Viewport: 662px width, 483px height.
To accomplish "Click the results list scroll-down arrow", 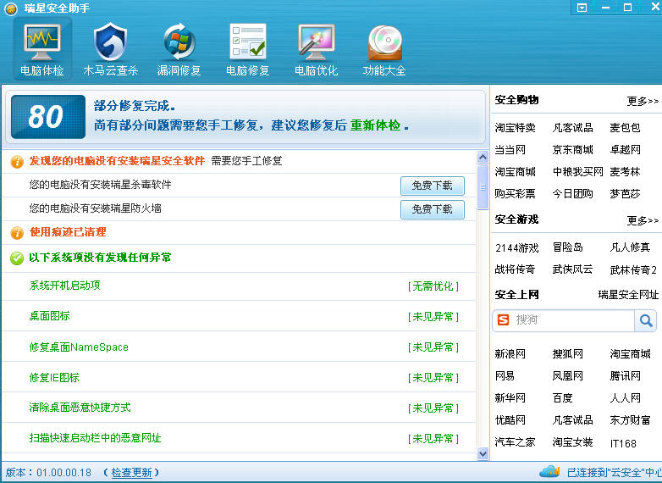I will pyautogui.click(x=483, y=454).
